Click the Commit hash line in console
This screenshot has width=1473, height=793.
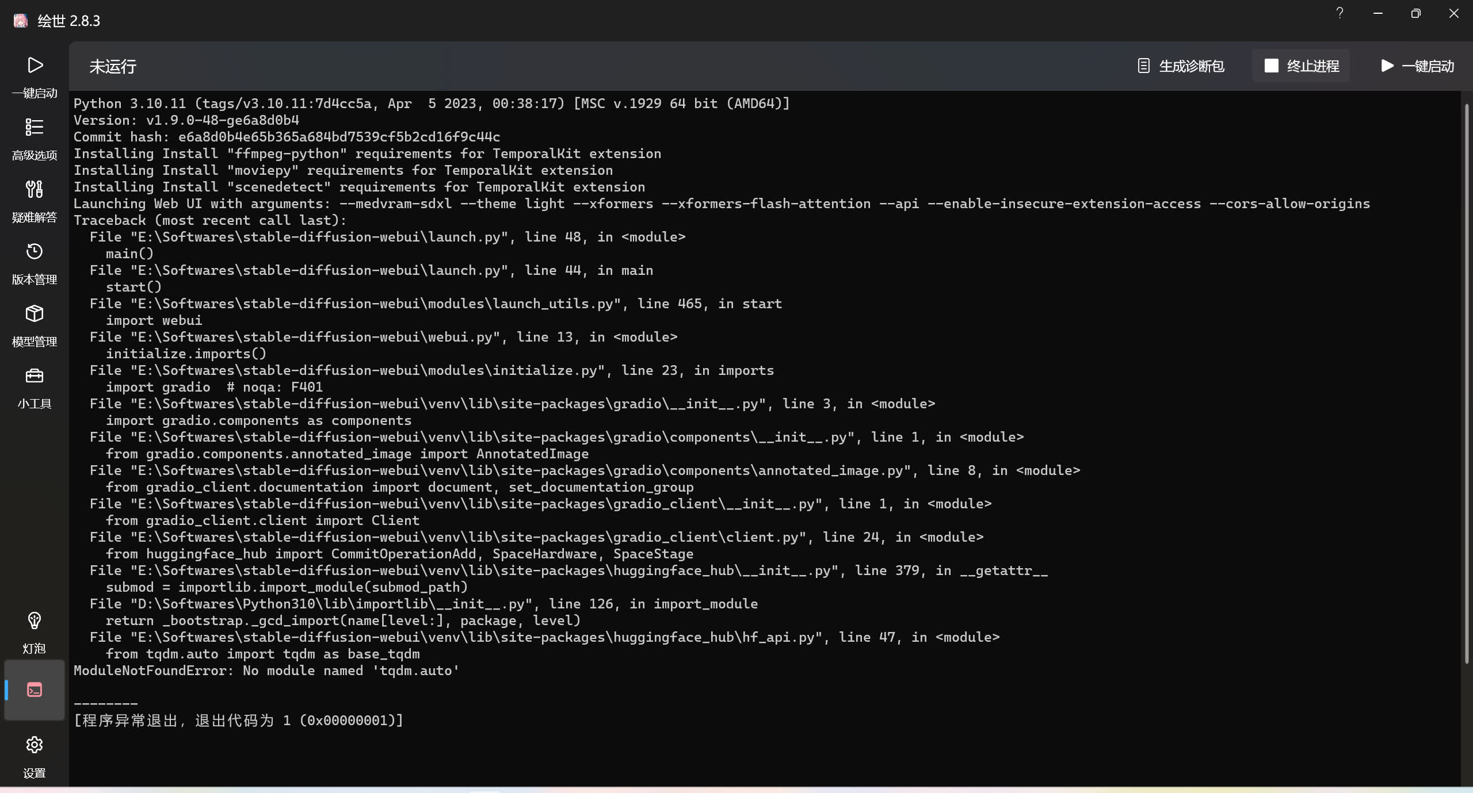point(287,137)
